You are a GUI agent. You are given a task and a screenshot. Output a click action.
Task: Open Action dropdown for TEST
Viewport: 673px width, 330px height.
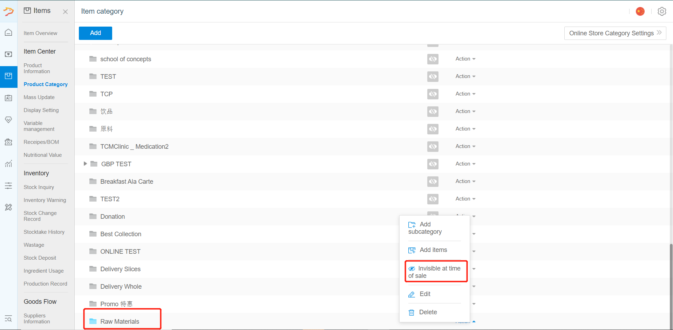(x=465, y=76)
